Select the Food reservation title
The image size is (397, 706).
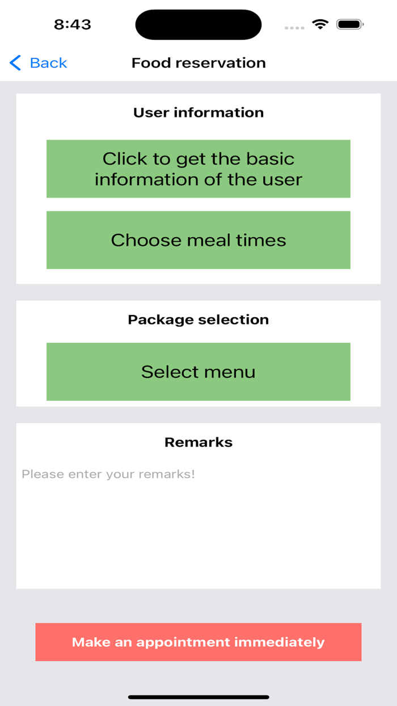[198, 63]
